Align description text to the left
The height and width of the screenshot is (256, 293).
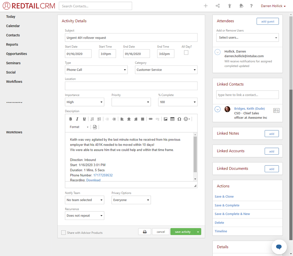[122, 119]
